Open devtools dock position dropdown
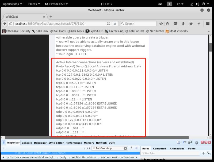Image resolution: width=214 pixels, height=162 pixels. (x=179, y=142)
